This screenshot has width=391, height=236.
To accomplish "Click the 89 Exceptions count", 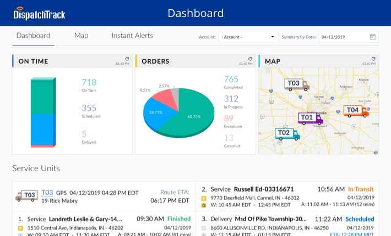I will tap(229, 118).
